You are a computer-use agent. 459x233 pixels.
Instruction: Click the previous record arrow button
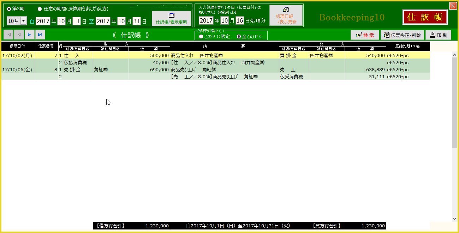[x=19, y=35]
